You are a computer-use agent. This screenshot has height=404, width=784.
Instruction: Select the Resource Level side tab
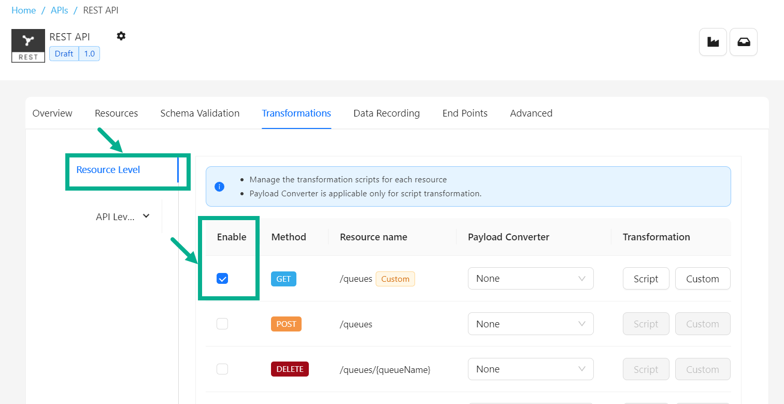pos(108,170)
